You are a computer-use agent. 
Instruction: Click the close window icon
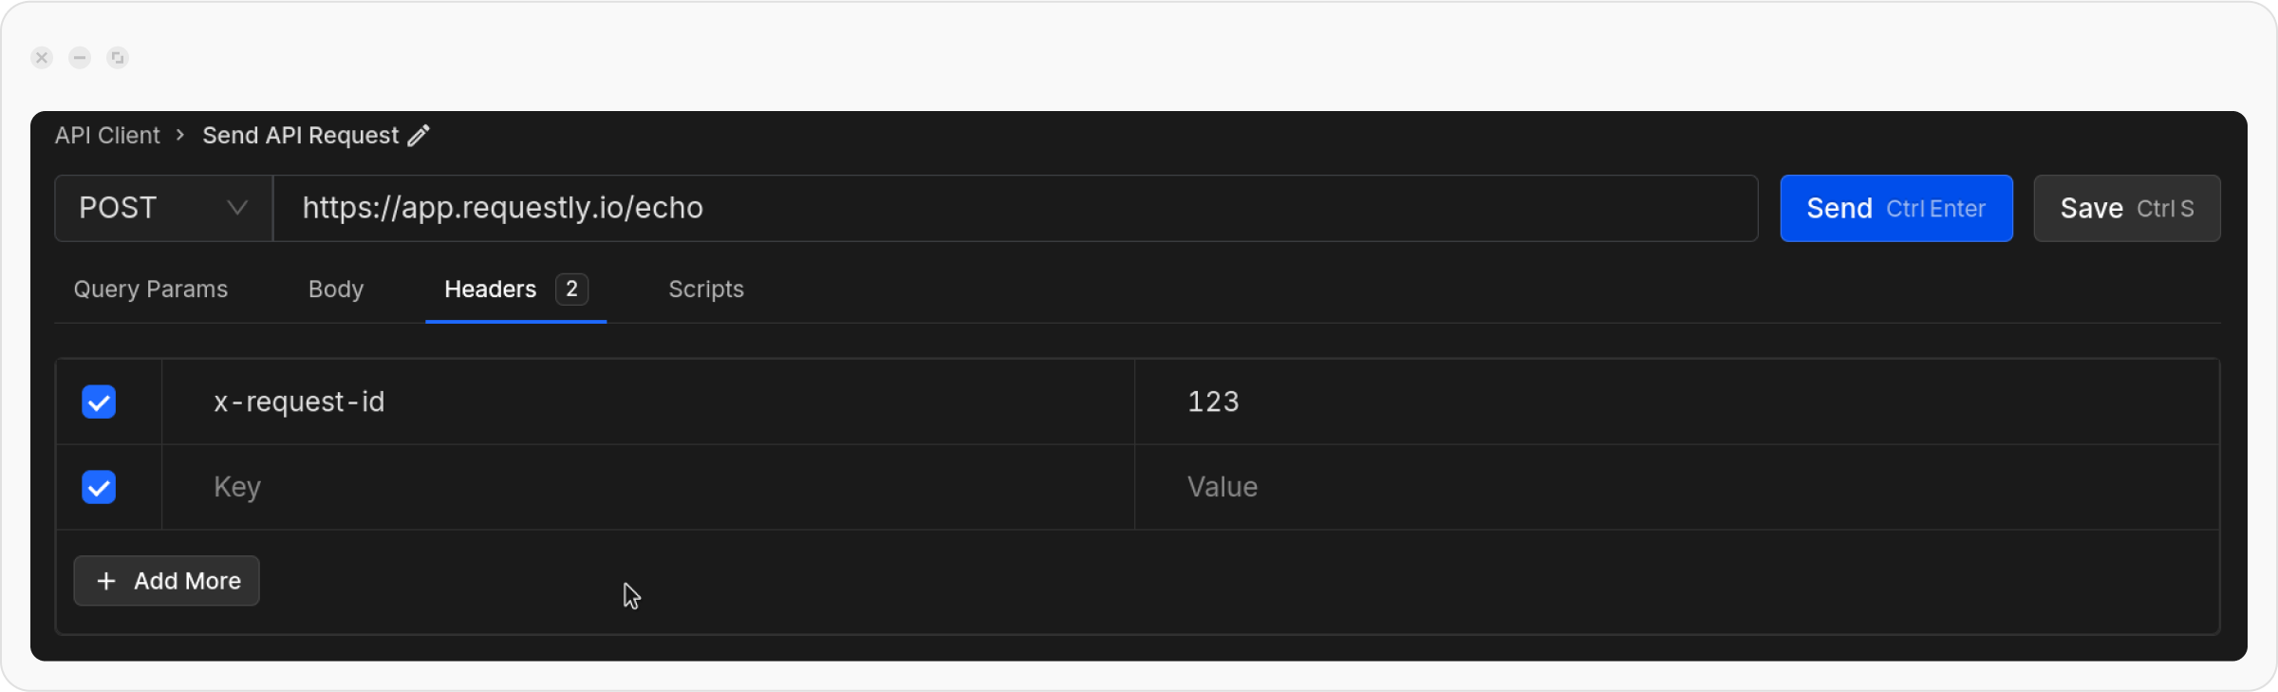tap(41, 58)
